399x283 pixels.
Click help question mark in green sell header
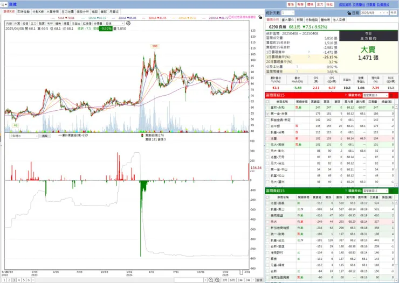tap(346, 190)
